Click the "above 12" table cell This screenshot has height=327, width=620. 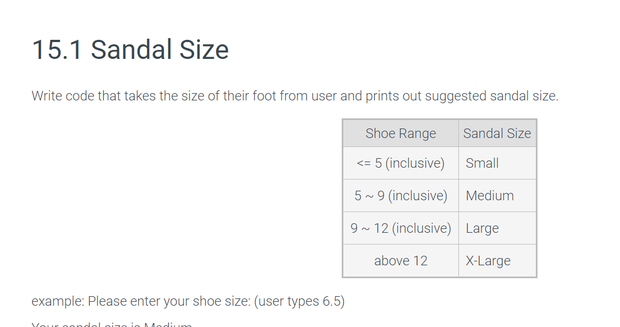(x=401, y=261)
